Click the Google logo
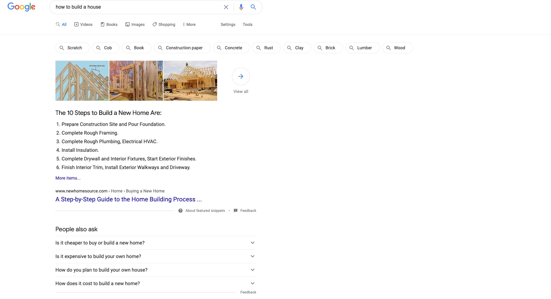Screen dimensions: 551x299 21,7
